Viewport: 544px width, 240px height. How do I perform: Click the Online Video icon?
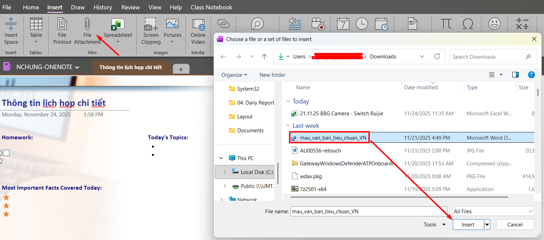click(198, 24)
